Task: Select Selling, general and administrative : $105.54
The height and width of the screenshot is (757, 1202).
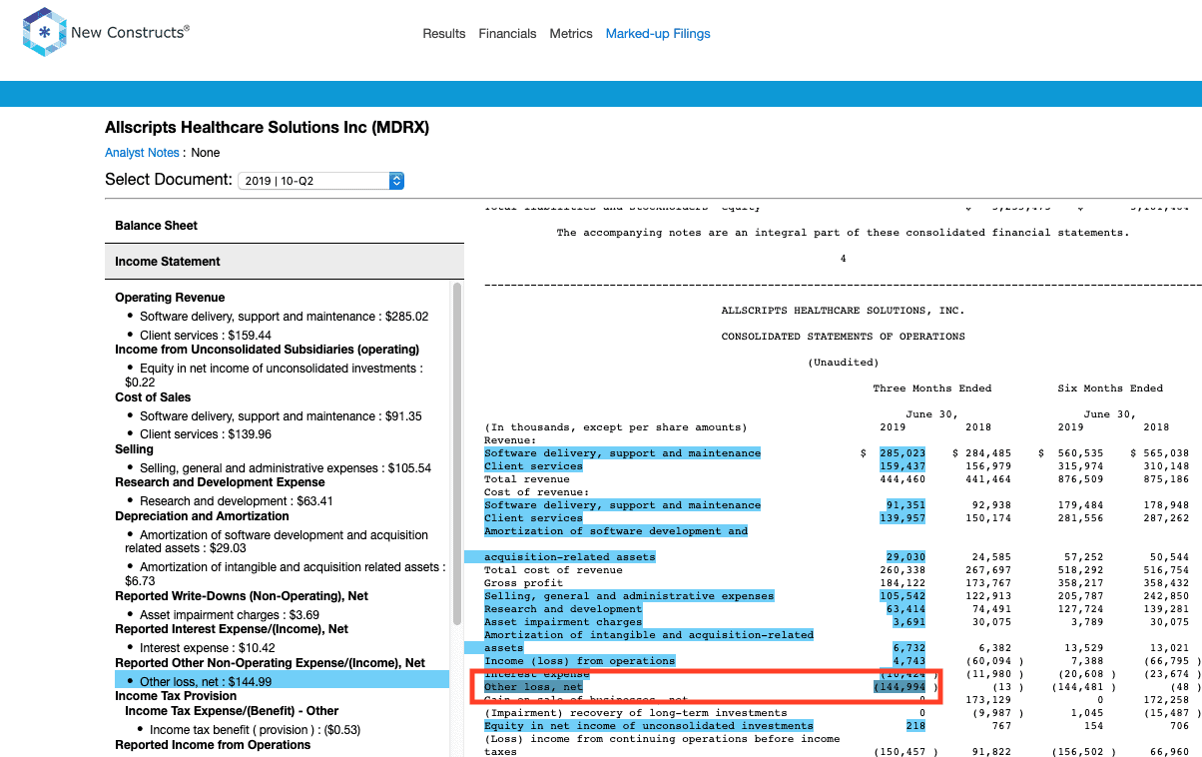Action: [286, 468]
